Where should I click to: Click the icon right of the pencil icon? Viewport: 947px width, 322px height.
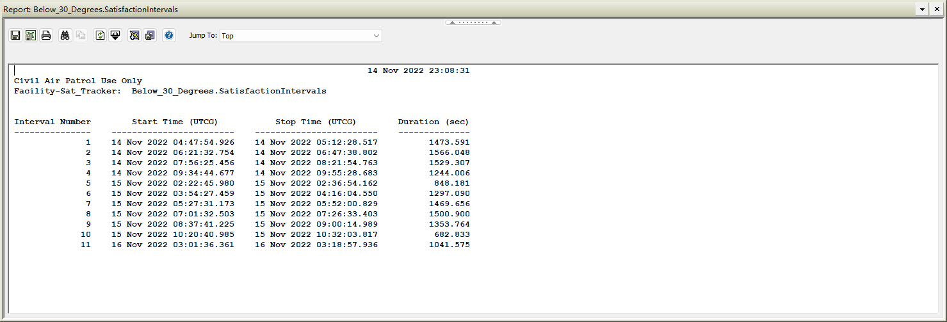(150, 36)
